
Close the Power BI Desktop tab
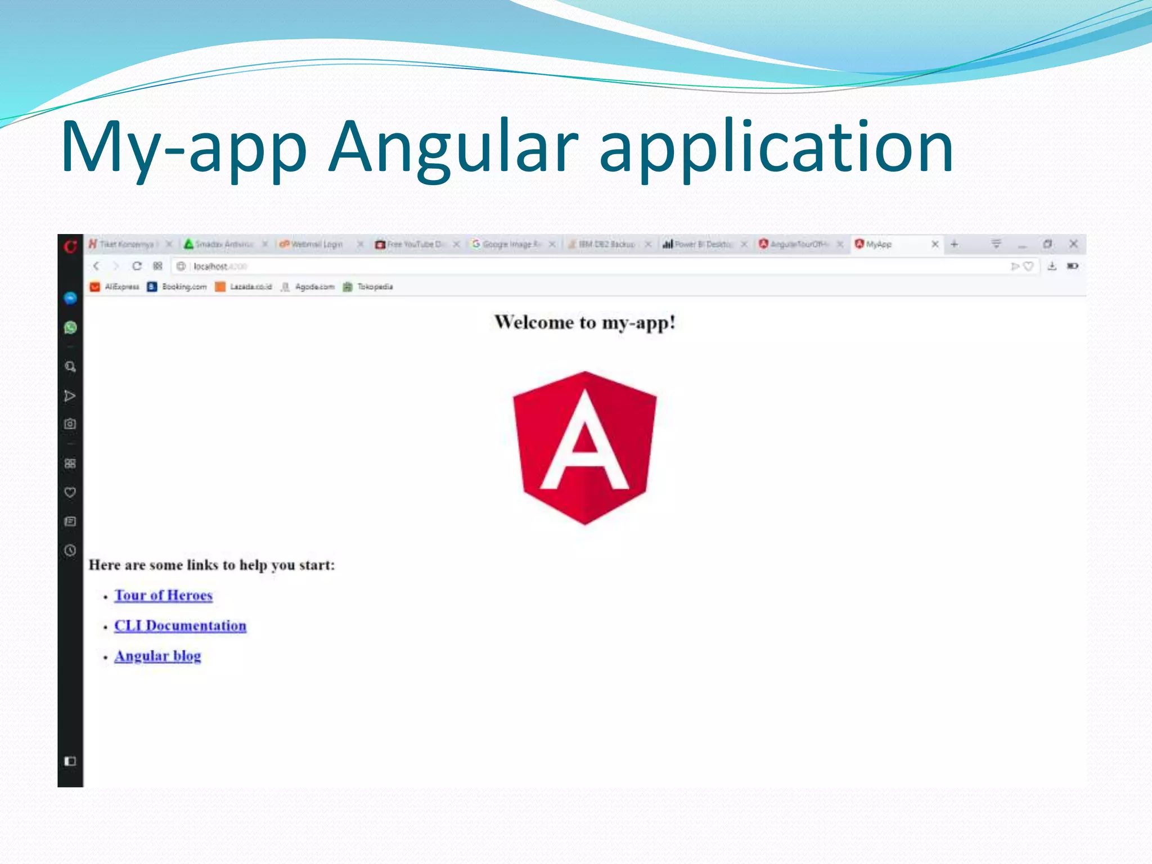(x=744, y=244)
